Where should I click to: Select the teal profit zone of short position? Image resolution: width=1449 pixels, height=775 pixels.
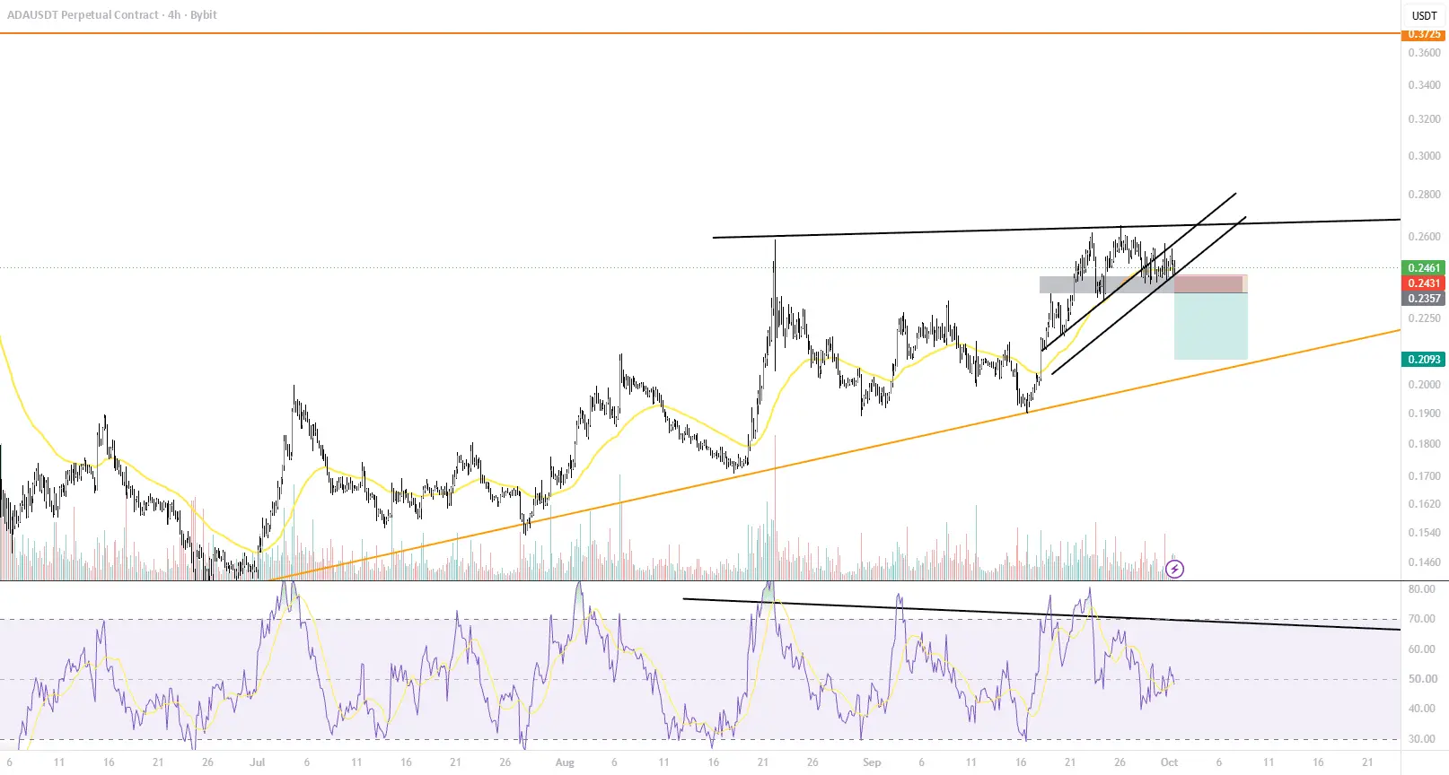click(x=1210, y=326)
